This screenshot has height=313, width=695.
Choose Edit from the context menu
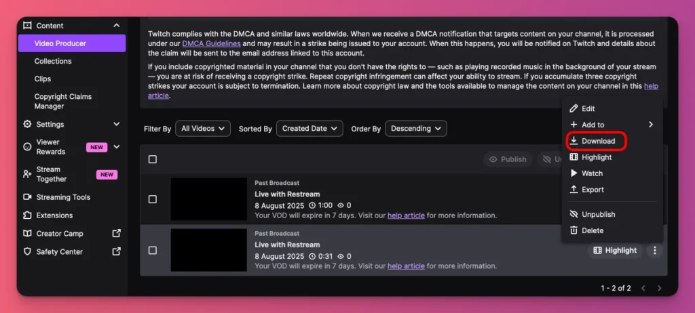coord(612,108)
